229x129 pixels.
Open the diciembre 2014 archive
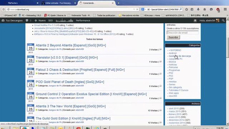click(x=177, y=120)
